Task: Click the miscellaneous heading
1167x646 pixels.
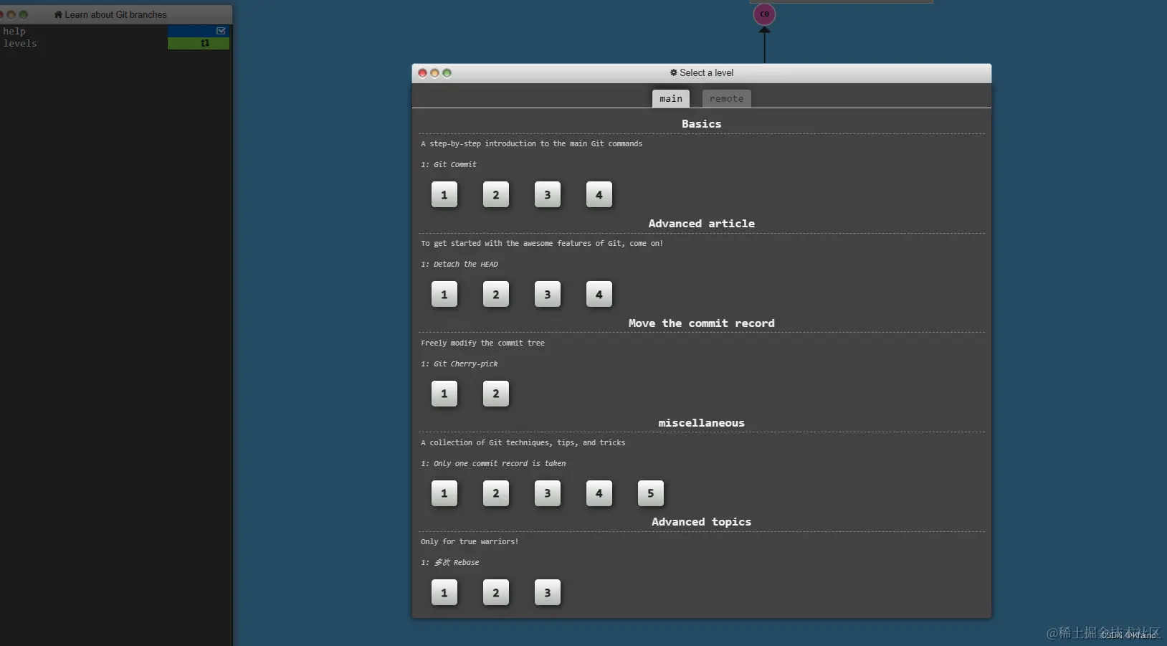Action: point(701,423)
